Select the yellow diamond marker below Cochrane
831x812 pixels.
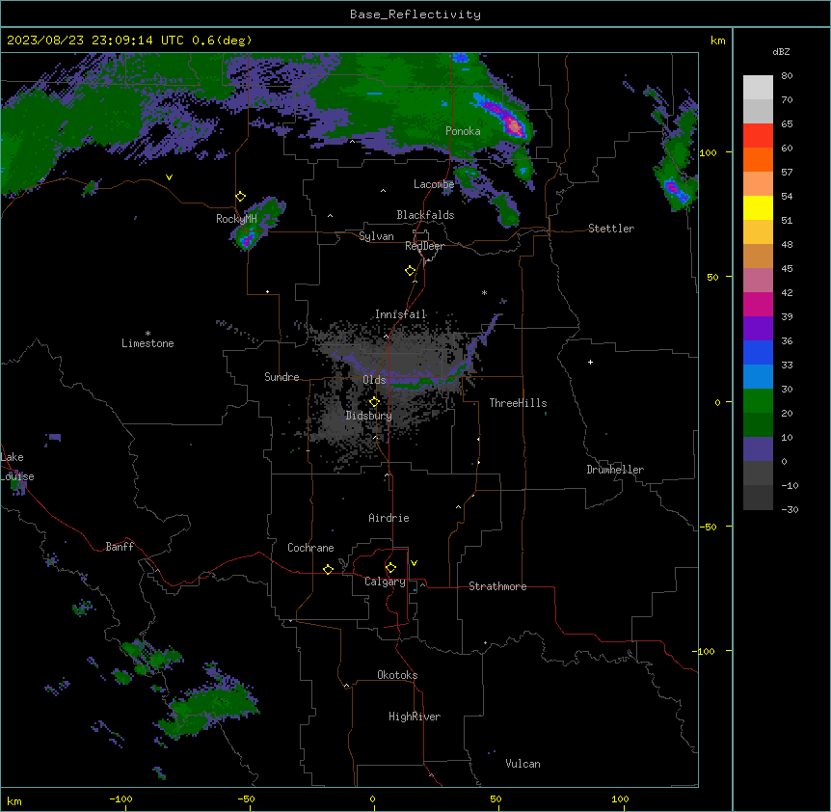coord(328,569)
